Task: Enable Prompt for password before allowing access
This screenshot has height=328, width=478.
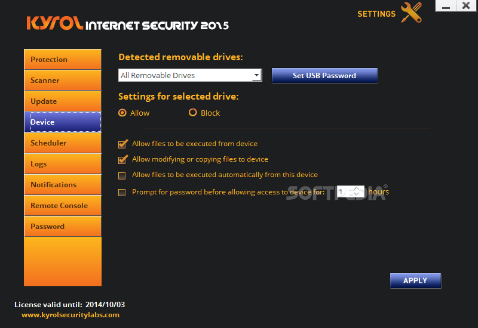Action: 122,193
